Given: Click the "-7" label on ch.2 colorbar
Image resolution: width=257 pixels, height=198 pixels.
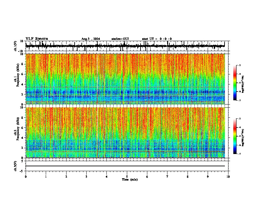Looking at the screenshot, I should [239, 154].
